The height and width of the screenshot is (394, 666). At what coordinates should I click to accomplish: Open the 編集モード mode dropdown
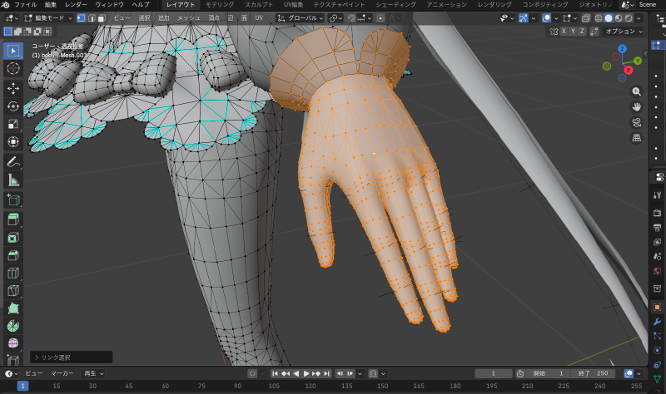[48, 17]
